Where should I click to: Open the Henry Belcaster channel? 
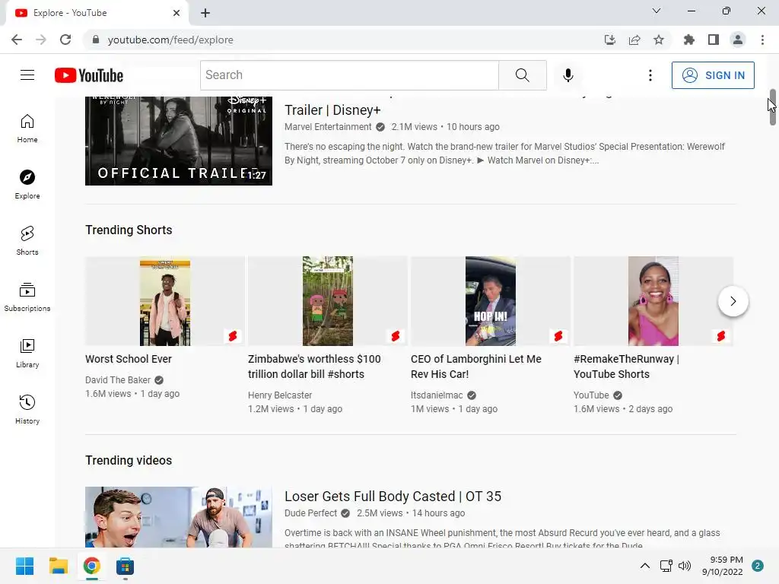click(x=280, y=395)
